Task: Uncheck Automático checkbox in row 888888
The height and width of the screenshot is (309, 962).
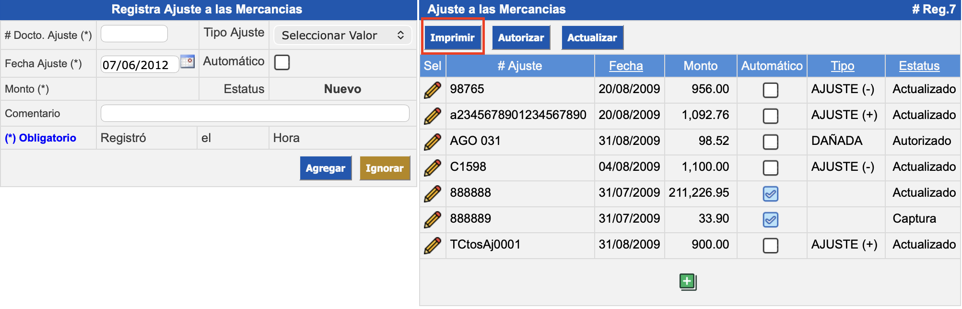Action: (x=770, y=194)
